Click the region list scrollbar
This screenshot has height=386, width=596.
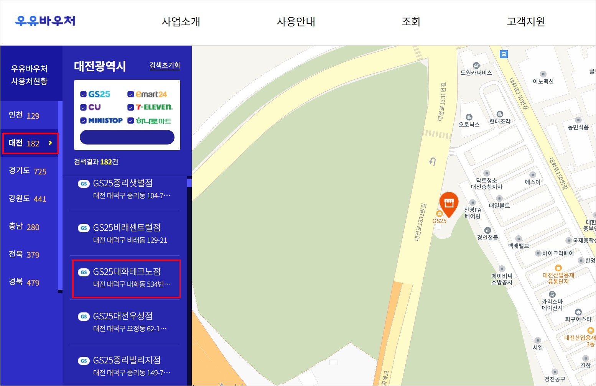[60, 195]
